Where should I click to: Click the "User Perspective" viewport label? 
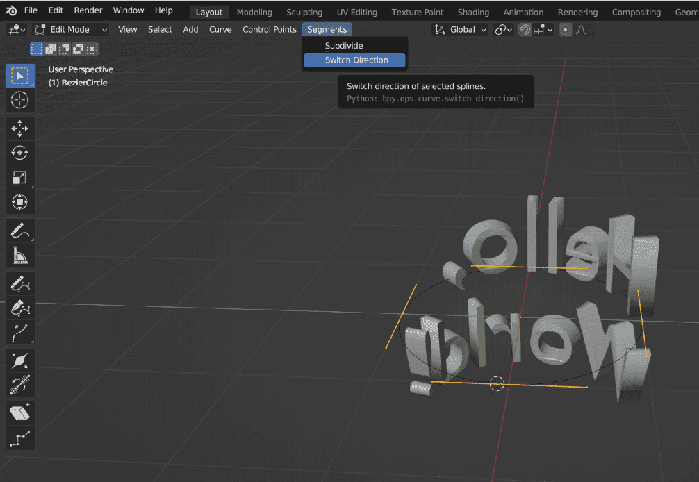click(x=81, y=69)
